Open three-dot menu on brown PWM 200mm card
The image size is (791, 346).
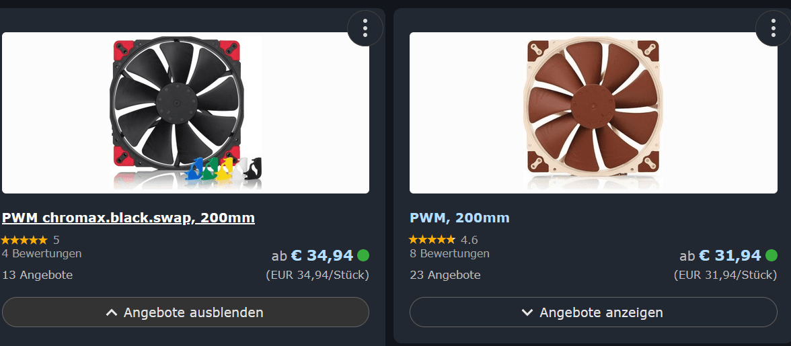[x=773, y=28]
